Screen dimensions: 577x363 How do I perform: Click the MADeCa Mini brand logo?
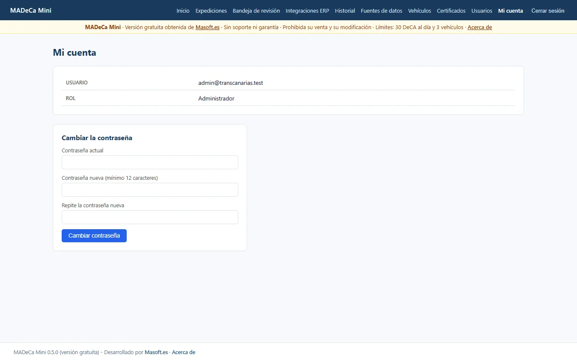[31, 10]
